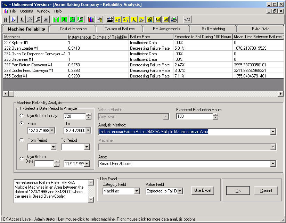Open the Window menu
This screenshot has height=223, width=286.
(43, 11)
